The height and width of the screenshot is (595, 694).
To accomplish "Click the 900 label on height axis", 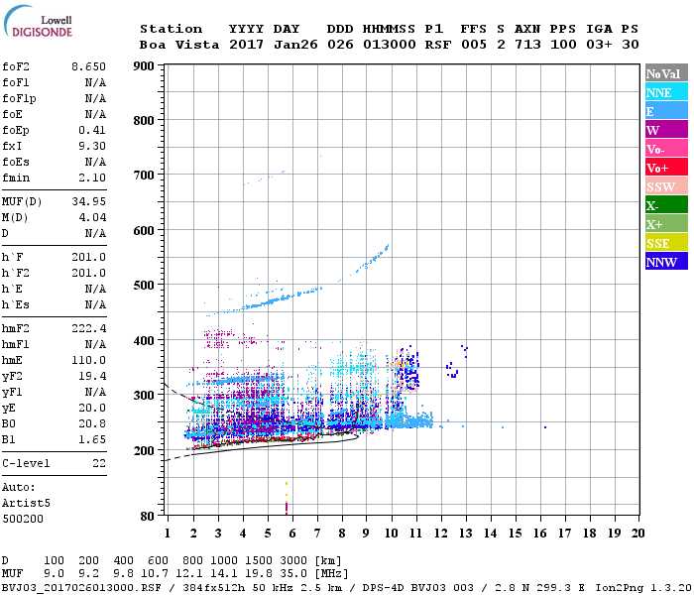I will [143, 66].
